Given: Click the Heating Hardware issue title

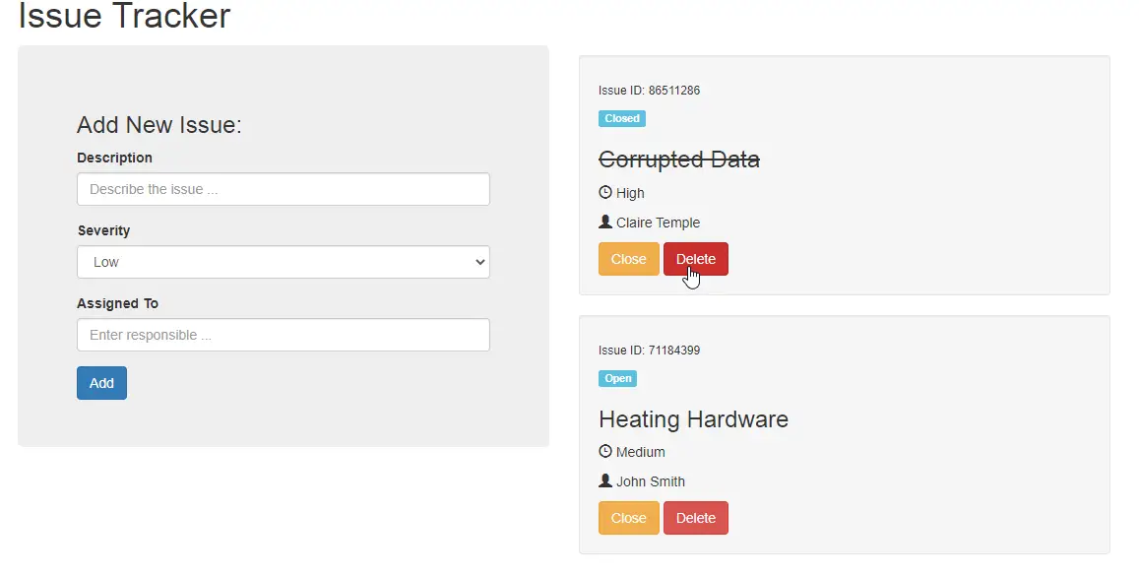Looking at the screenshot, I should point(693,419).
